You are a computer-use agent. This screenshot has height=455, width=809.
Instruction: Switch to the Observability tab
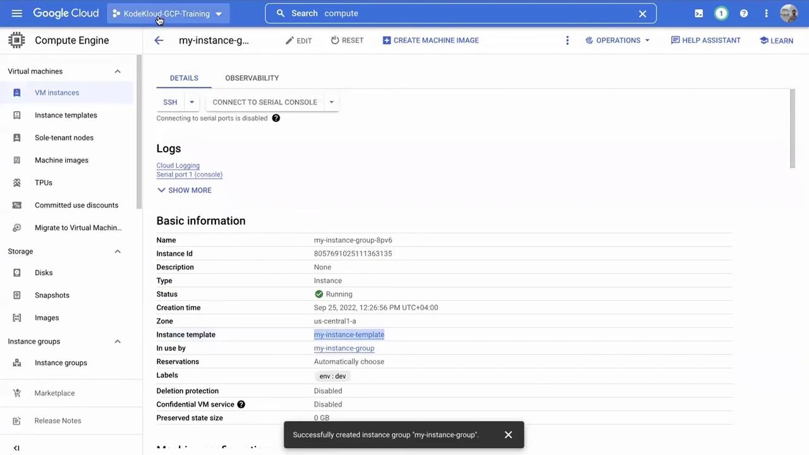[252, 78]
